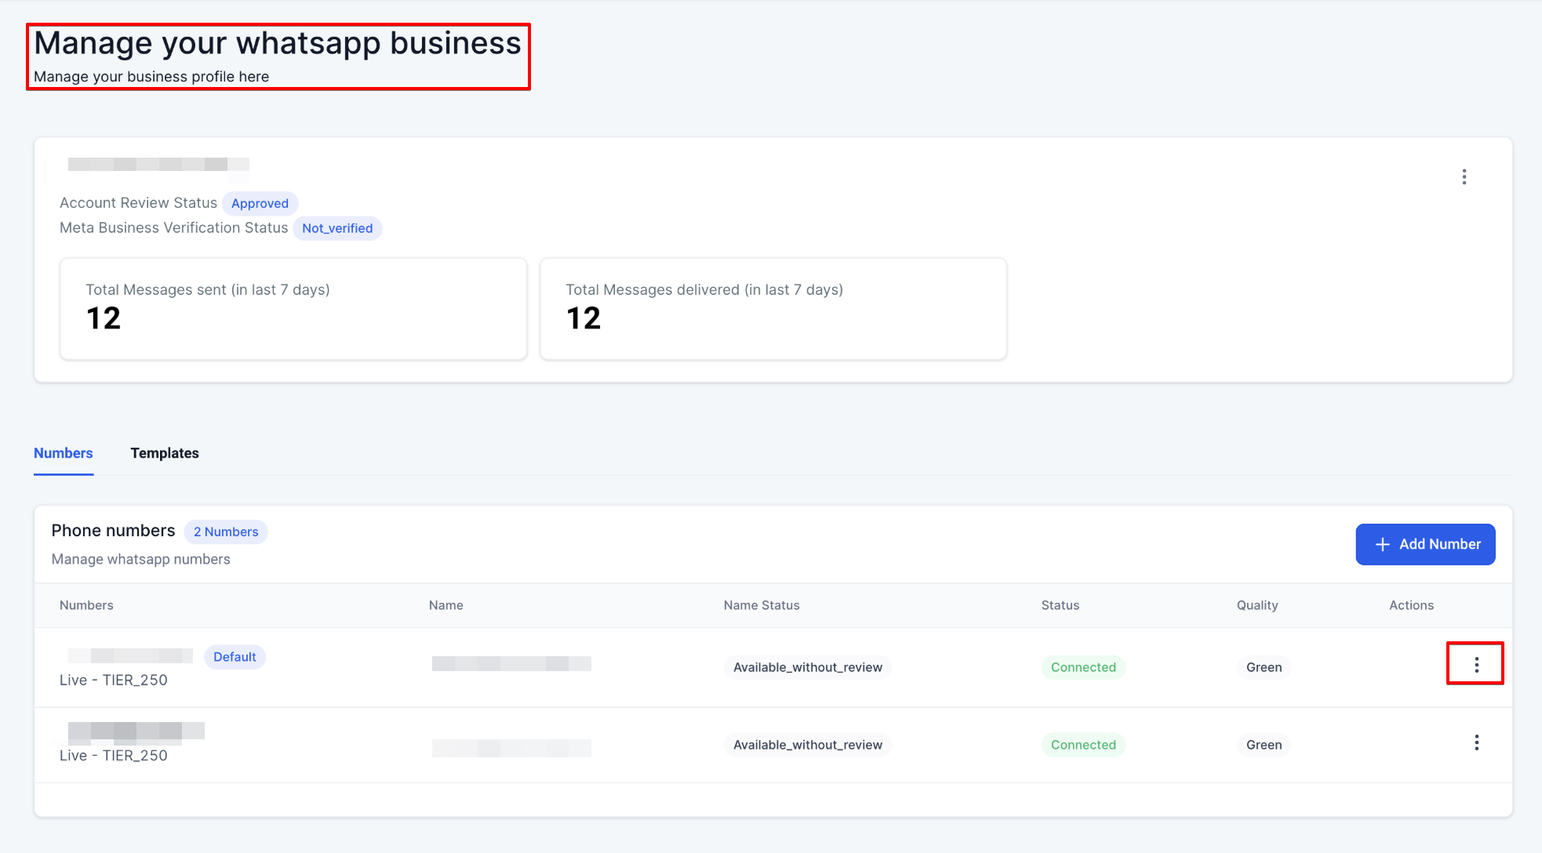Click the Name Status column header
The height and width of the screenshot is (853, 1542).
tap(762, 605)
